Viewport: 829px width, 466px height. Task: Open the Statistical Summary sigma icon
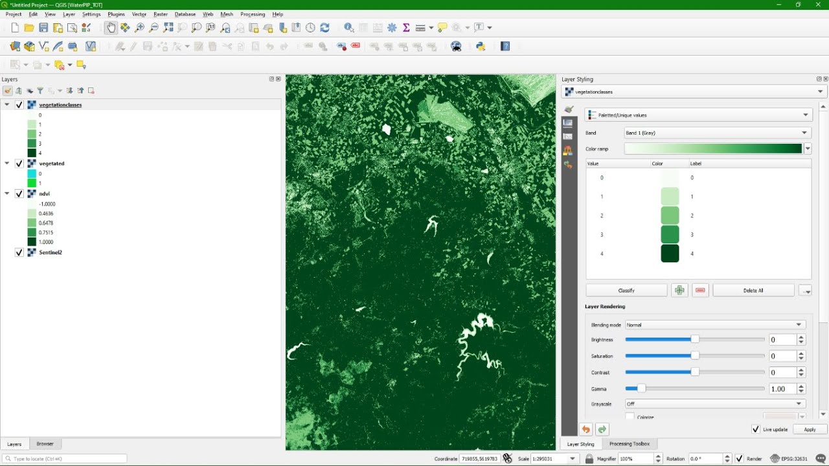point(406,28)
